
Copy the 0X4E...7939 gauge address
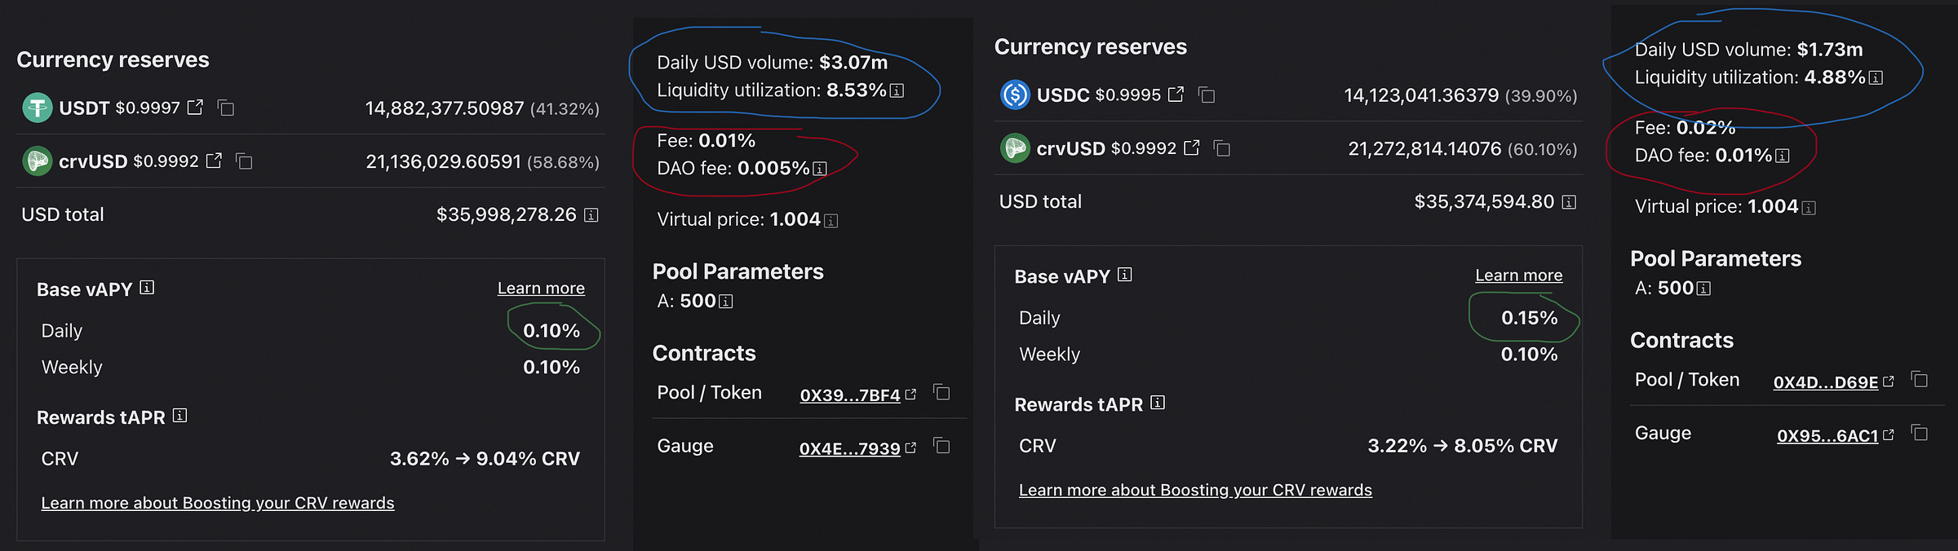coord(941,446)
